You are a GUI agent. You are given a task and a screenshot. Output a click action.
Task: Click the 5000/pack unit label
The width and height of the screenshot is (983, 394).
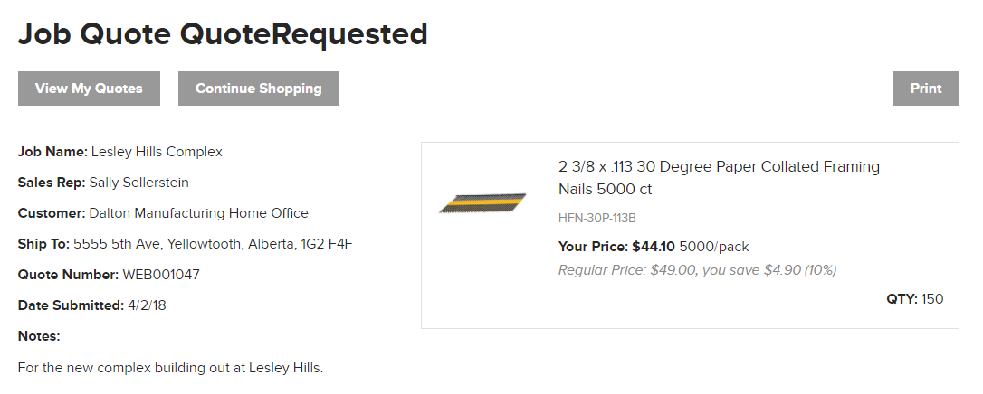point(714,247)
